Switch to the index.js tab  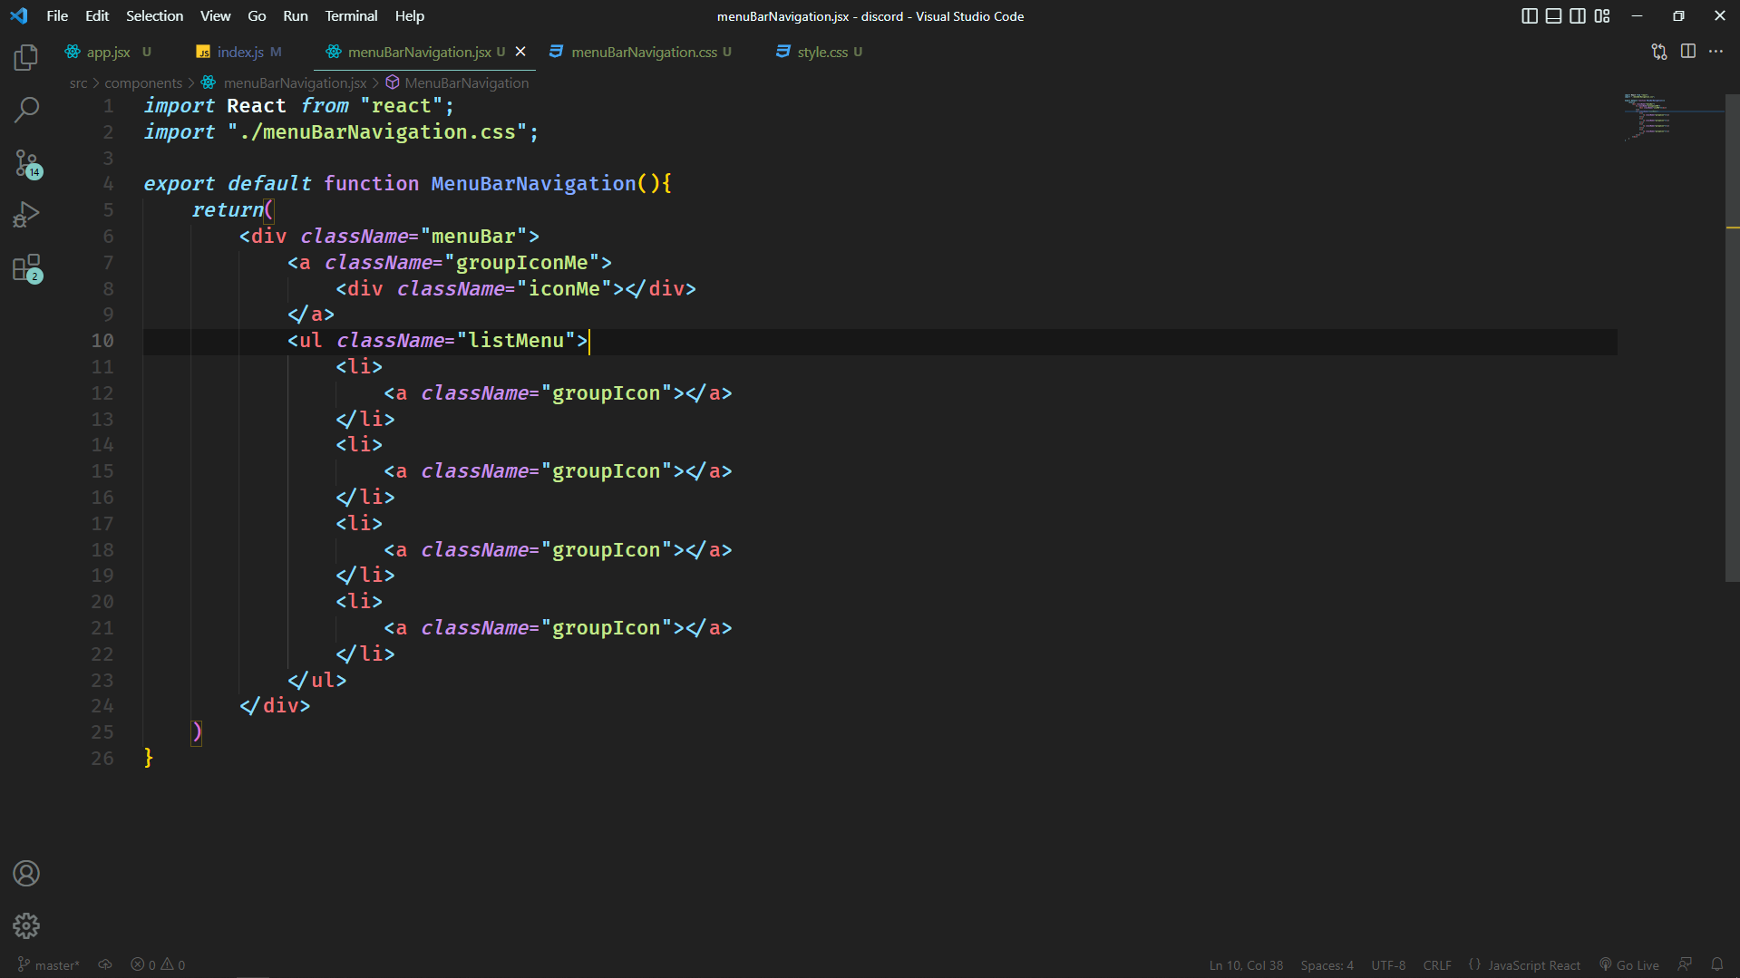click(240, 52)
